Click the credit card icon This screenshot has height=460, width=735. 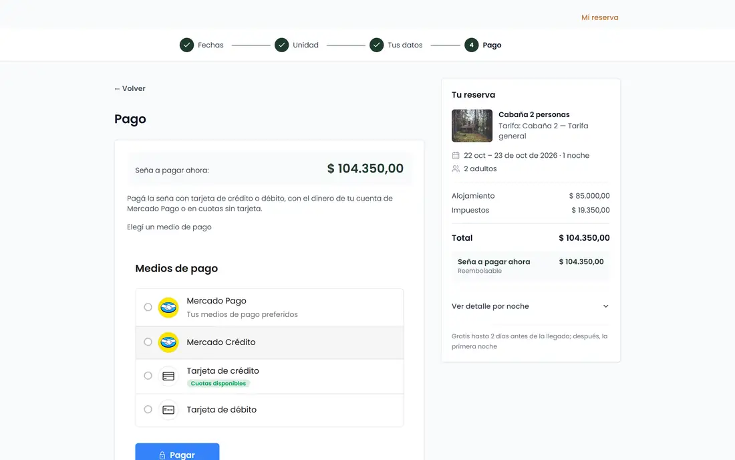click(168, 376)
